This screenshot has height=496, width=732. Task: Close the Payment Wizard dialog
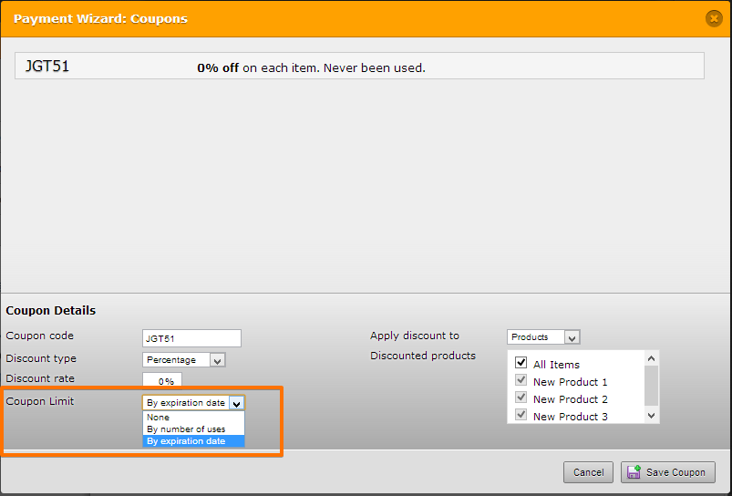point(714,18)
